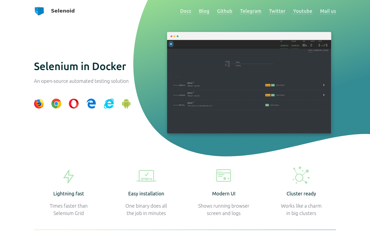
Task: Click the Mail us link
Action: [328, 11]
